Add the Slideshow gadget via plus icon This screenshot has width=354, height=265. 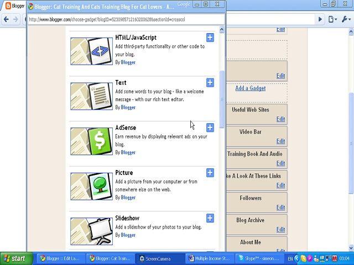[210, 218]
